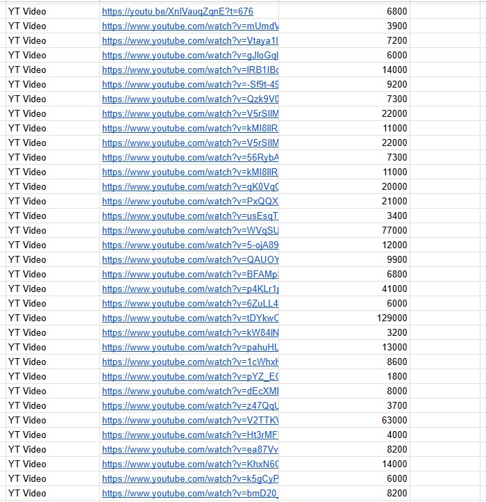Open the link with v=5-ojA89
The image size is (486, 502).
coord(190,245)
